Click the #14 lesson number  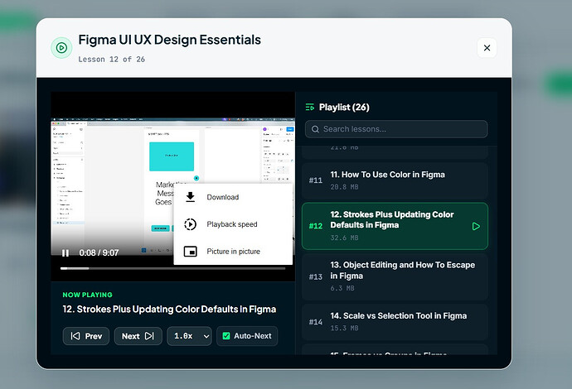click(316, 322)
